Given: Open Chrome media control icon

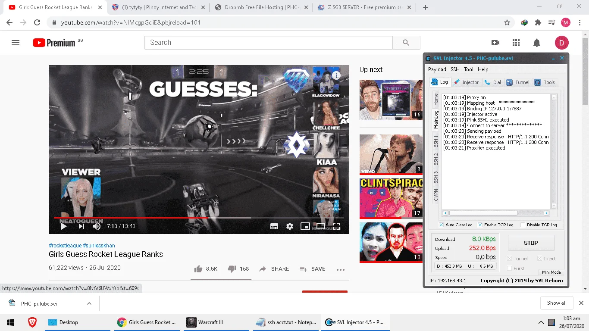Looking at the screenshot, I should click(x=551, y=22).
